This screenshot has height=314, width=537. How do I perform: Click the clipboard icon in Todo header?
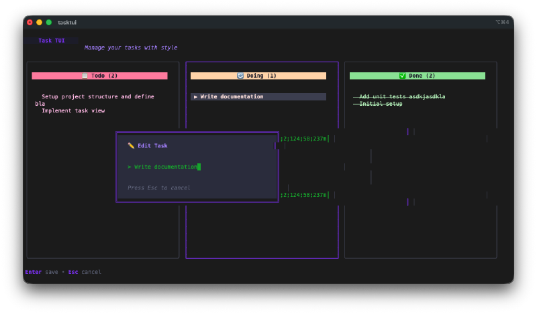[x=85, y=76]
